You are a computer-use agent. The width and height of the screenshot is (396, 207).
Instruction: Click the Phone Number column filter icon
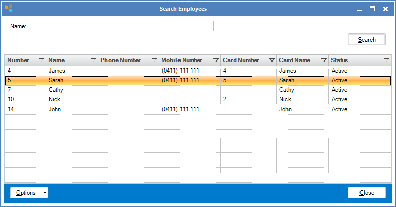point(154,60)
